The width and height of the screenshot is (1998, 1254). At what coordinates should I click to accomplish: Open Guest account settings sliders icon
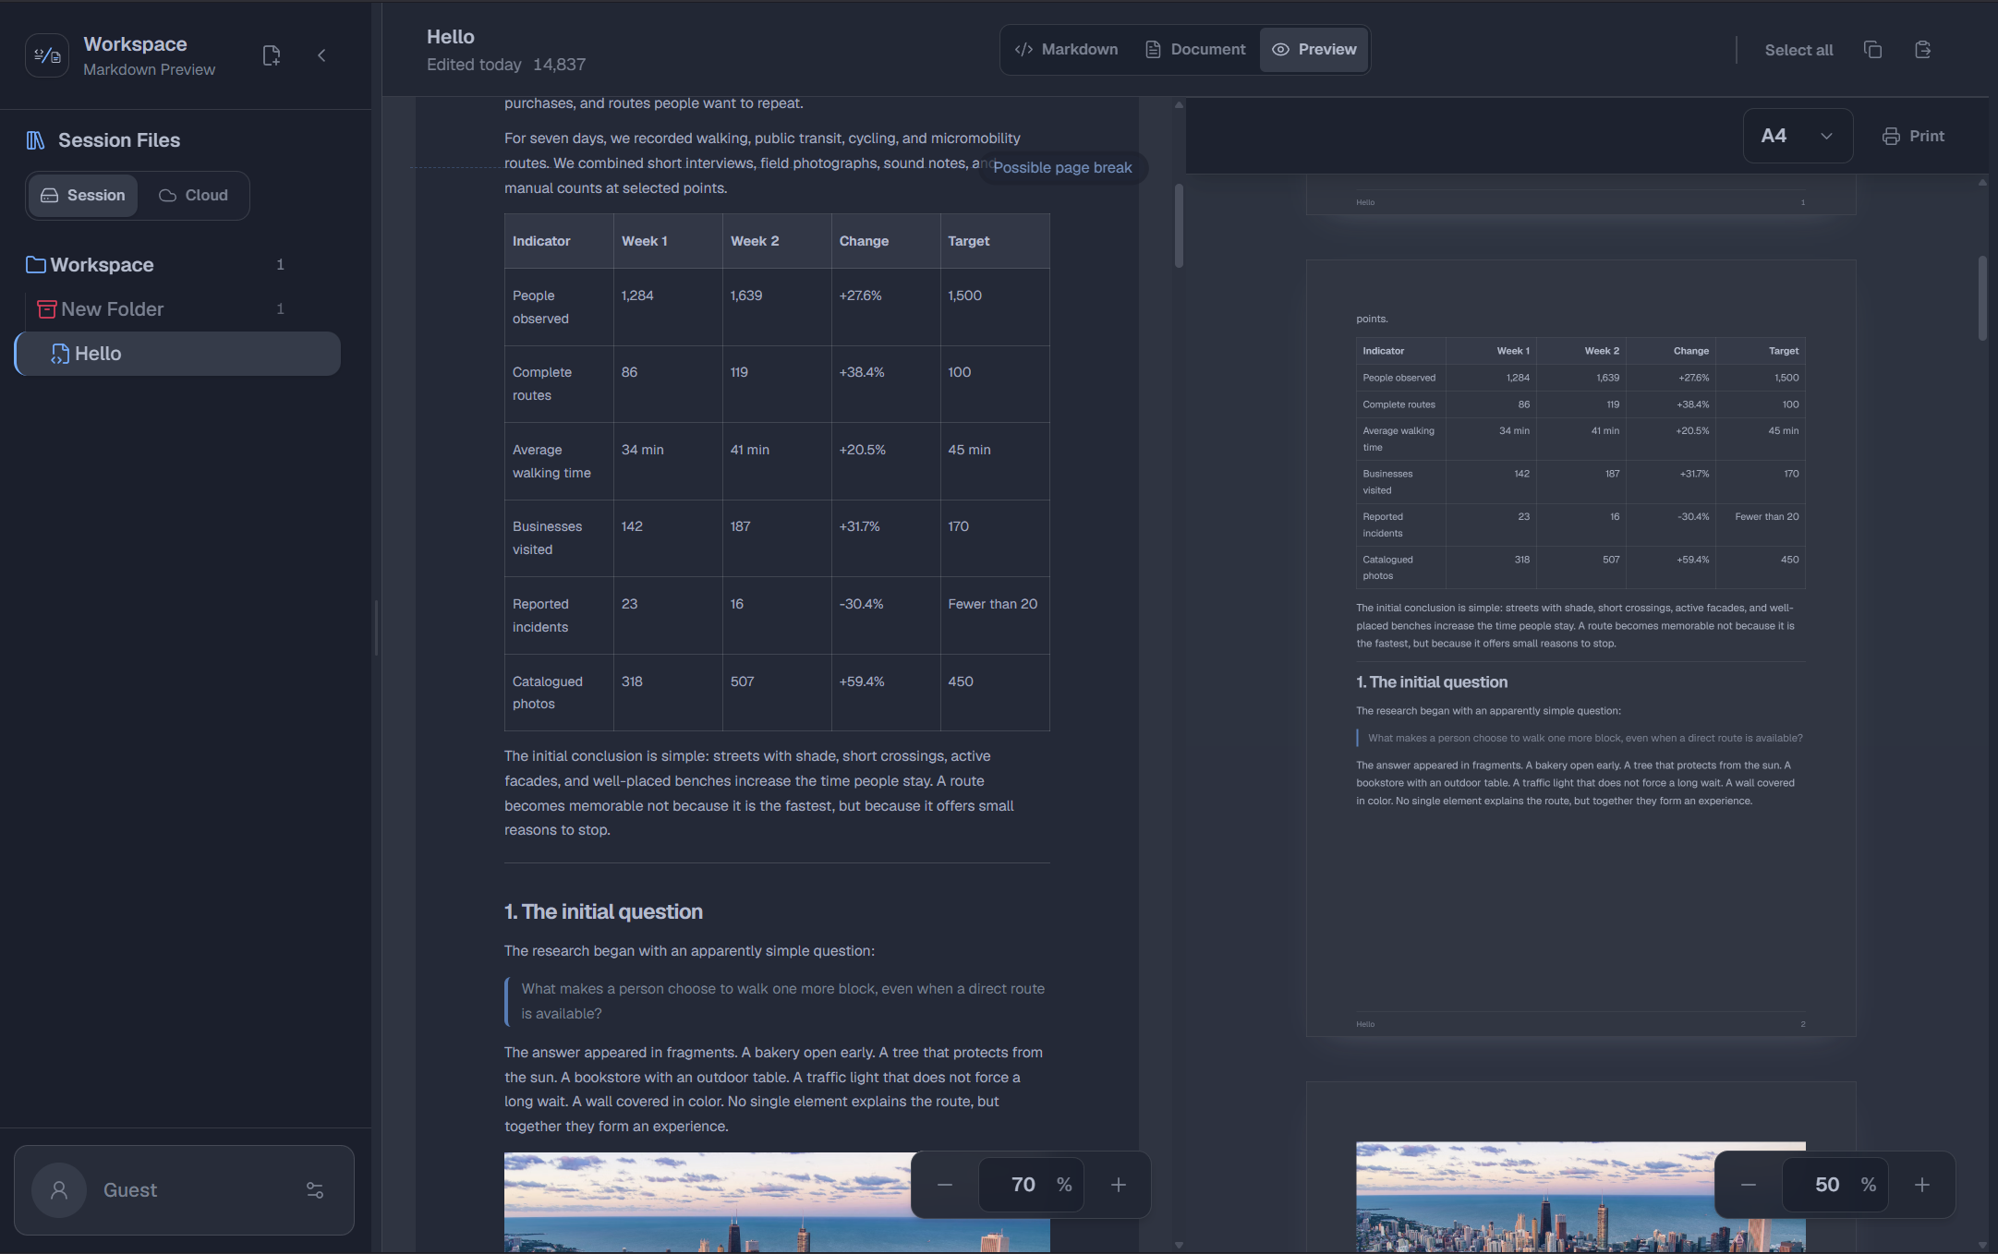[315, 1190]
